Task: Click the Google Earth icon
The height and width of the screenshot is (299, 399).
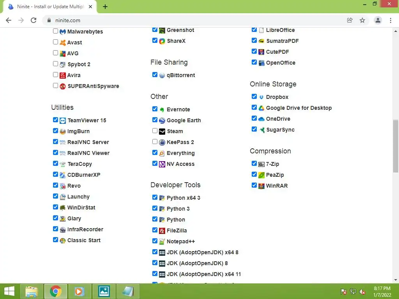Action: point(162,121)
